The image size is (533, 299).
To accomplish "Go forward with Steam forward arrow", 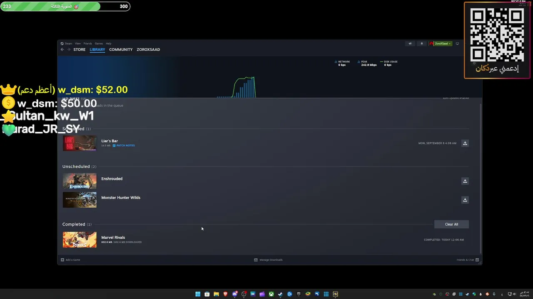I will click(69, 49).
